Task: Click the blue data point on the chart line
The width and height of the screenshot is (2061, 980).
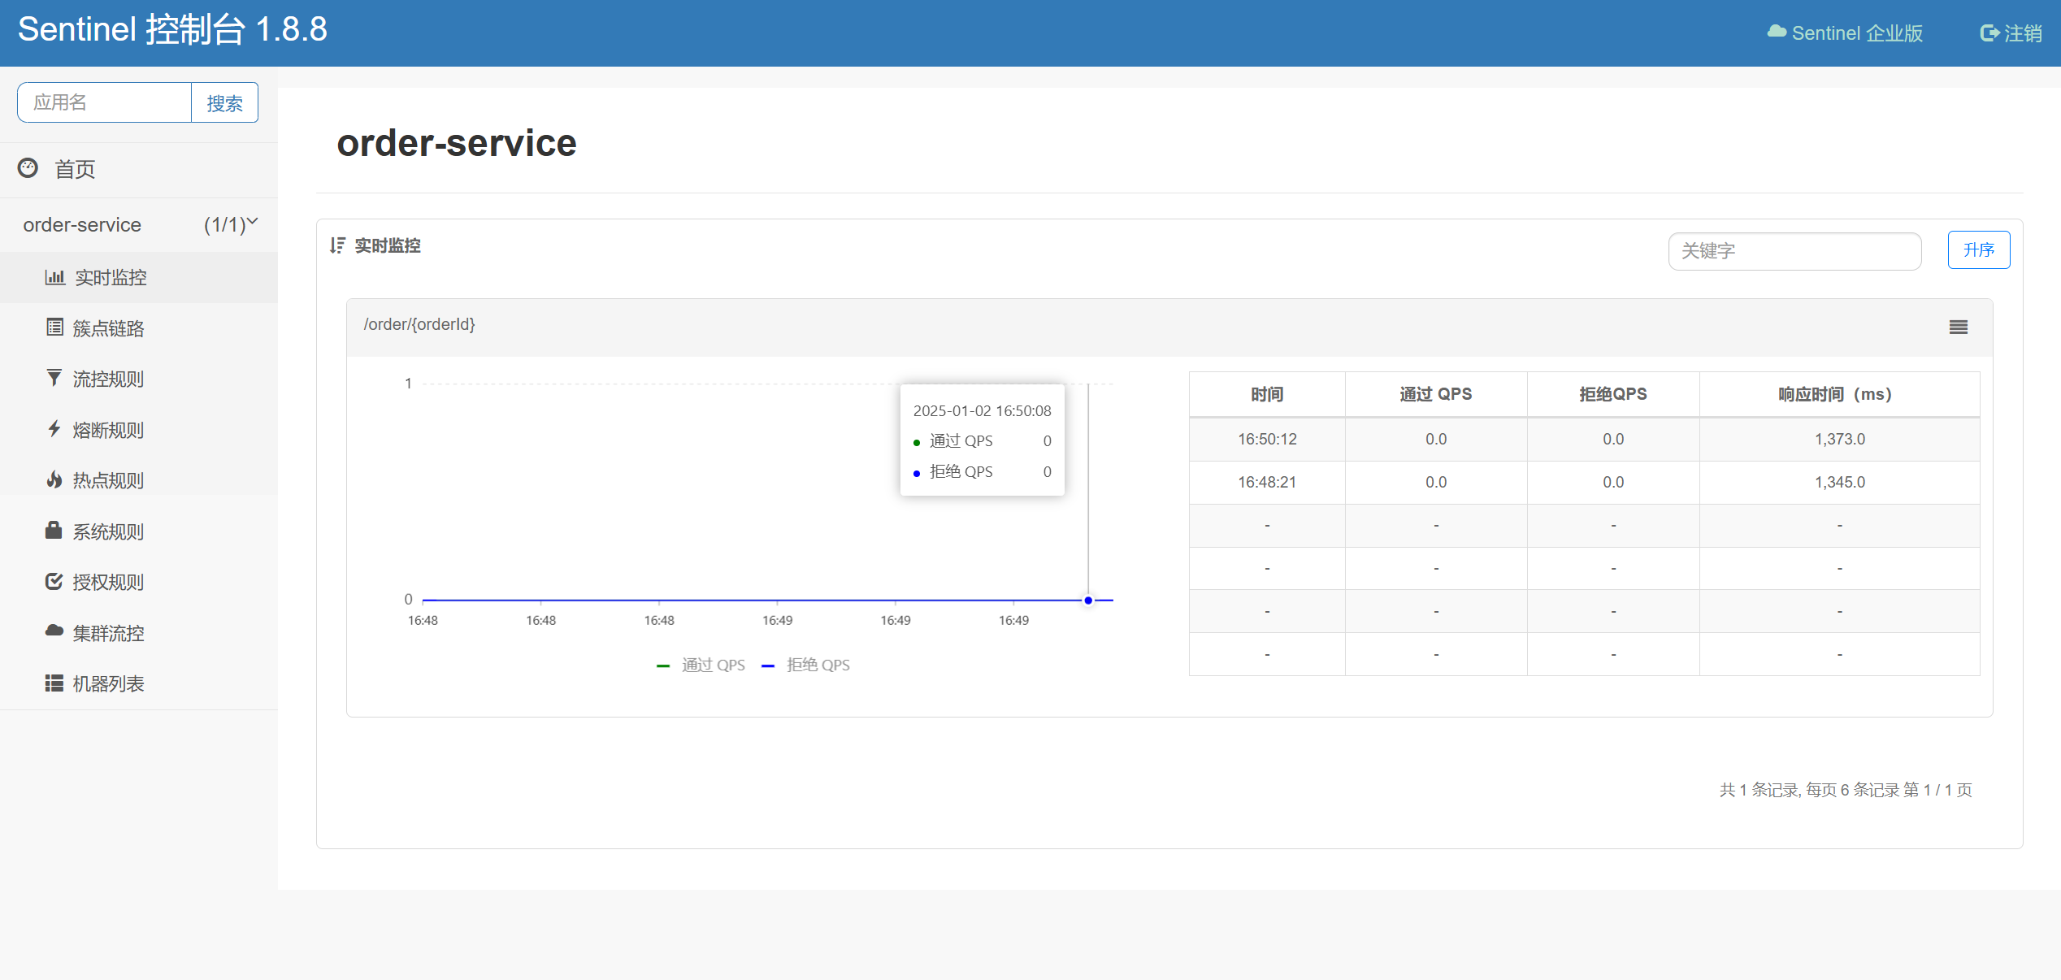Action: [1088, 601]
